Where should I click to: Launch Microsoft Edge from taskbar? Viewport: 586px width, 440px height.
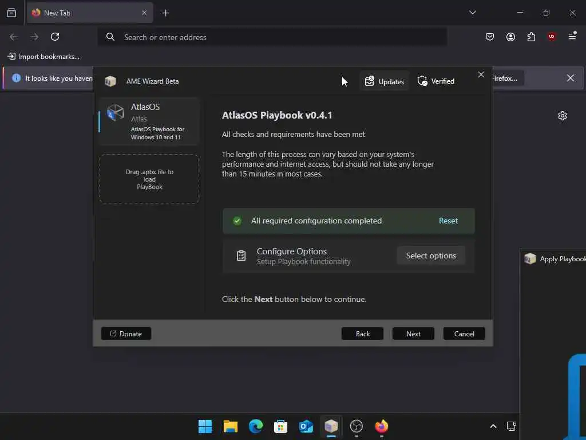click(x=256, y=426)
